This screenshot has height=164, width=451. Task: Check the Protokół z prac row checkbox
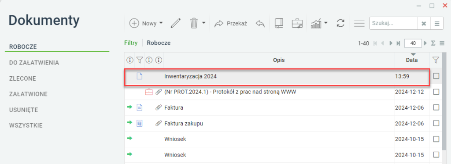(x=436, y=92)
